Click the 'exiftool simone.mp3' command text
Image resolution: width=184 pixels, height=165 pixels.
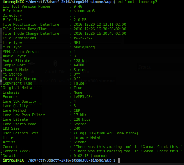click(x=137, y=2)
